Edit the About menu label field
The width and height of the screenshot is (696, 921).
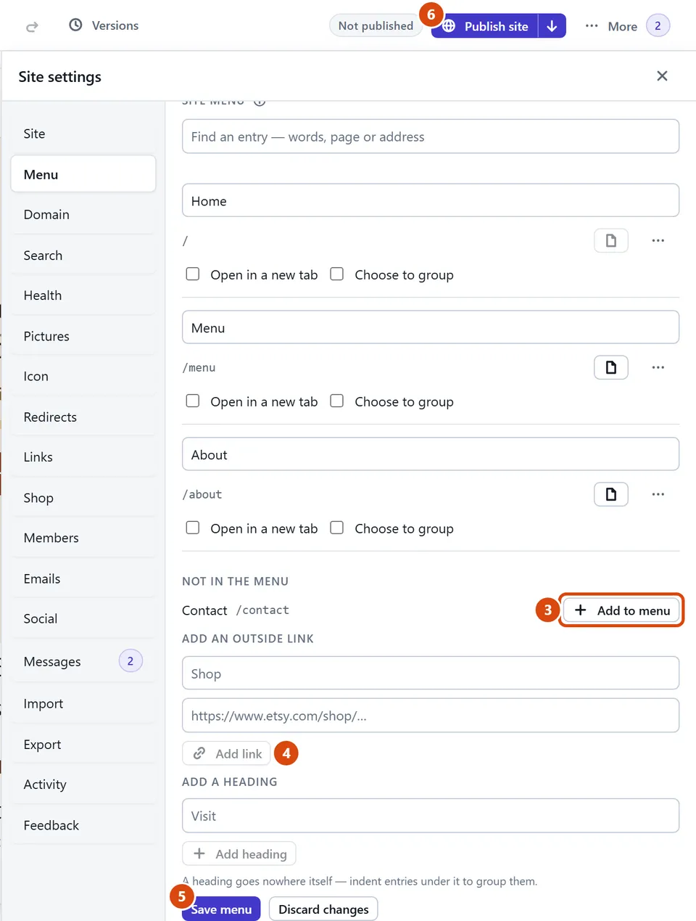431,454
